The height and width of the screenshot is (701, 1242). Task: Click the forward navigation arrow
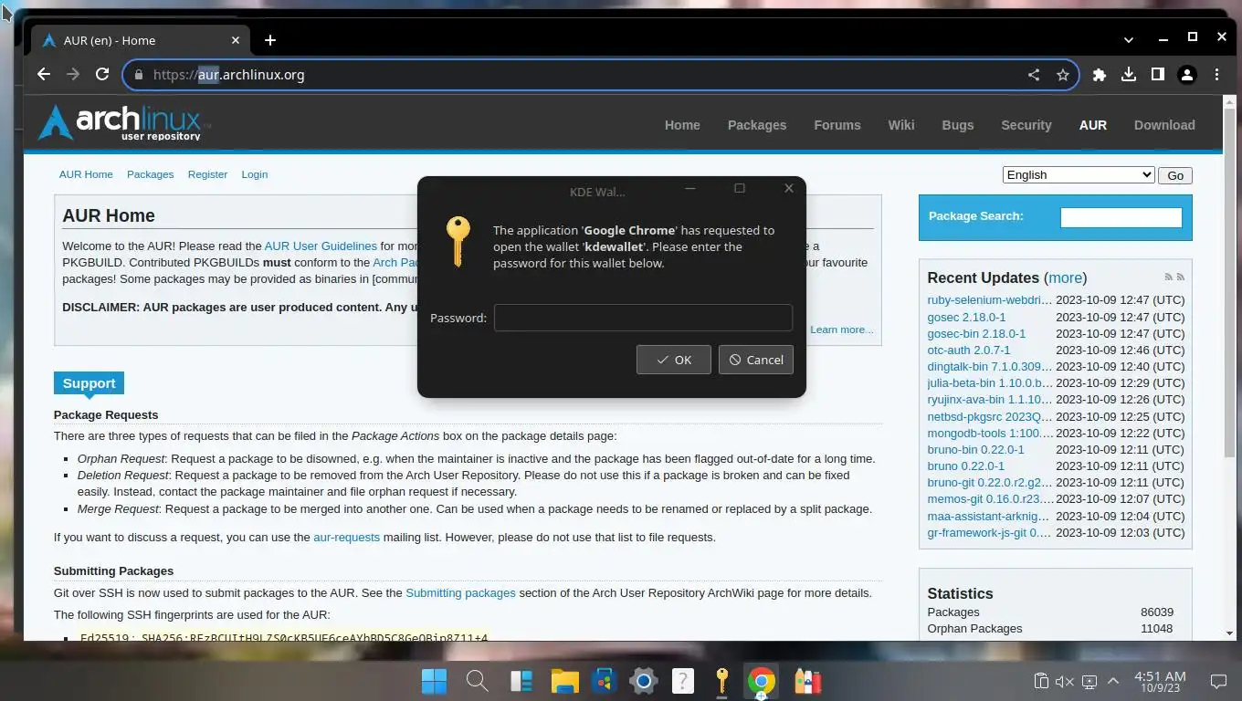[x=73, y=75]
